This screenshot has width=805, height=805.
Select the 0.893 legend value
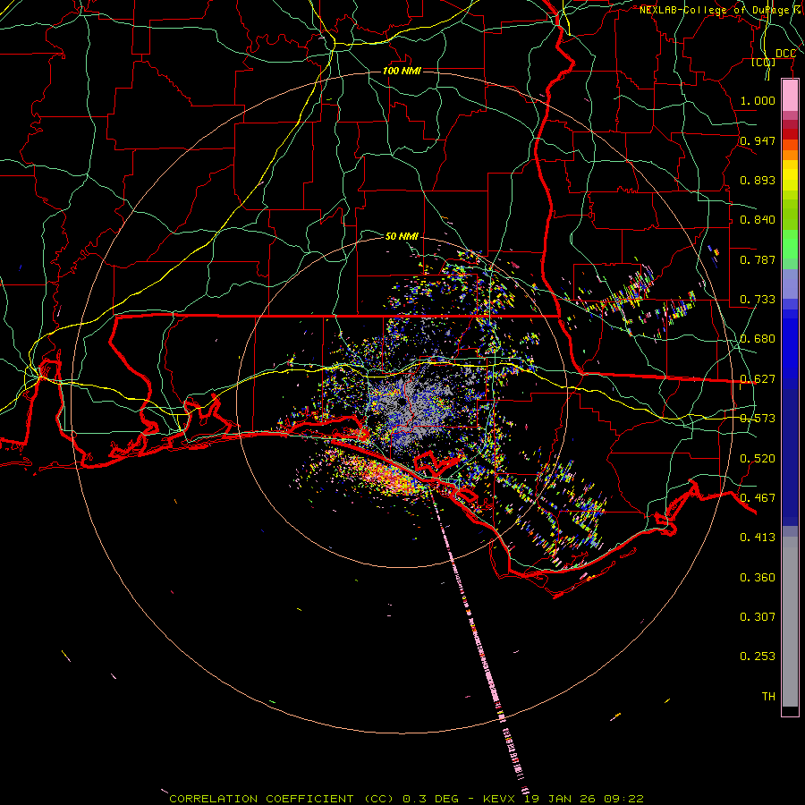coord(758,180)
